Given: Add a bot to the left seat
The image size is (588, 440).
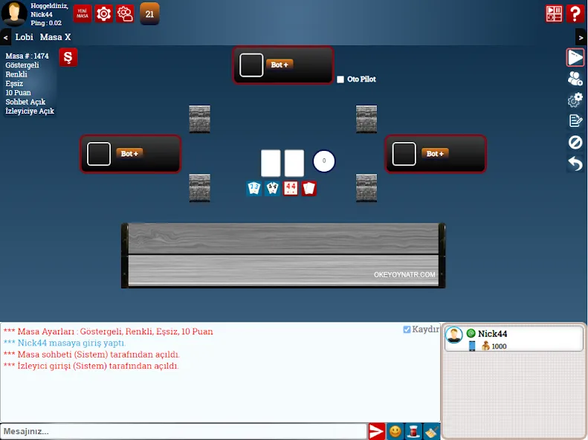Looking at the screenshot, I should click(x=129, y=153).
